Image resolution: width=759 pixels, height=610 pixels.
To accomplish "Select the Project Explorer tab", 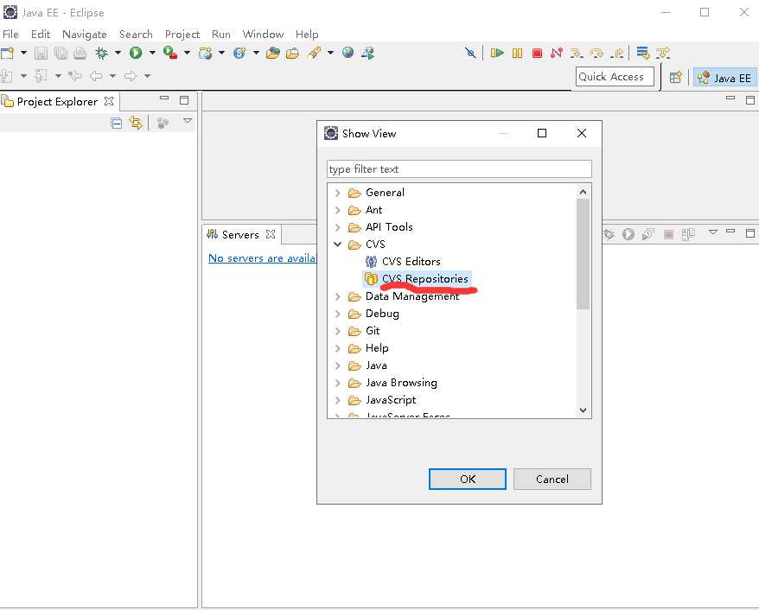I will pos(57,102).
